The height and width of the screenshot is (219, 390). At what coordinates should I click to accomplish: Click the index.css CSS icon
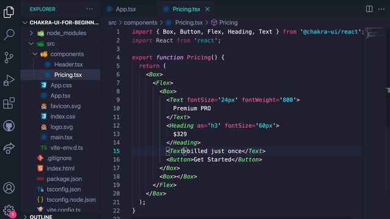tap(44, 116)
